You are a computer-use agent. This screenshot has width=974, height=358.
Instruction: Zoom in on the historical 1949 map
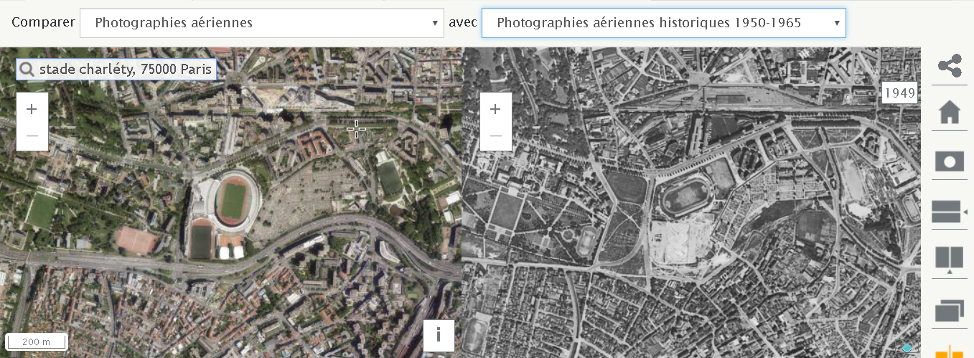[495, 109]
